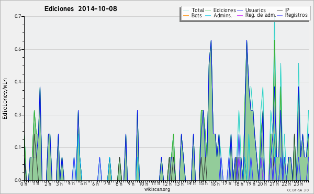
Task: Click the '14 h' x-axis label
Action: [x=191, y=184]
